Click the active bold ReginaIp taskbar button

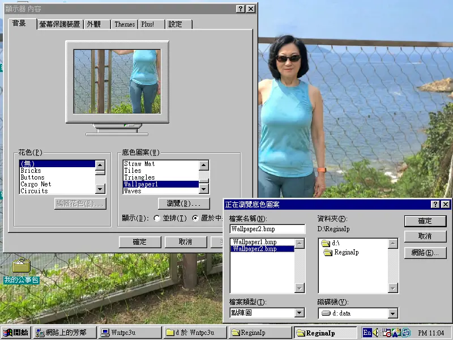(326, 333)
